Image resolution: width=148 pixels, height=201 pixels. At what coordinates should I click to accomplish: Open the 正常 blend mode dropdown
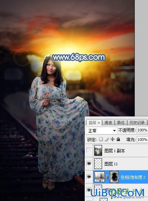(102, 131)
